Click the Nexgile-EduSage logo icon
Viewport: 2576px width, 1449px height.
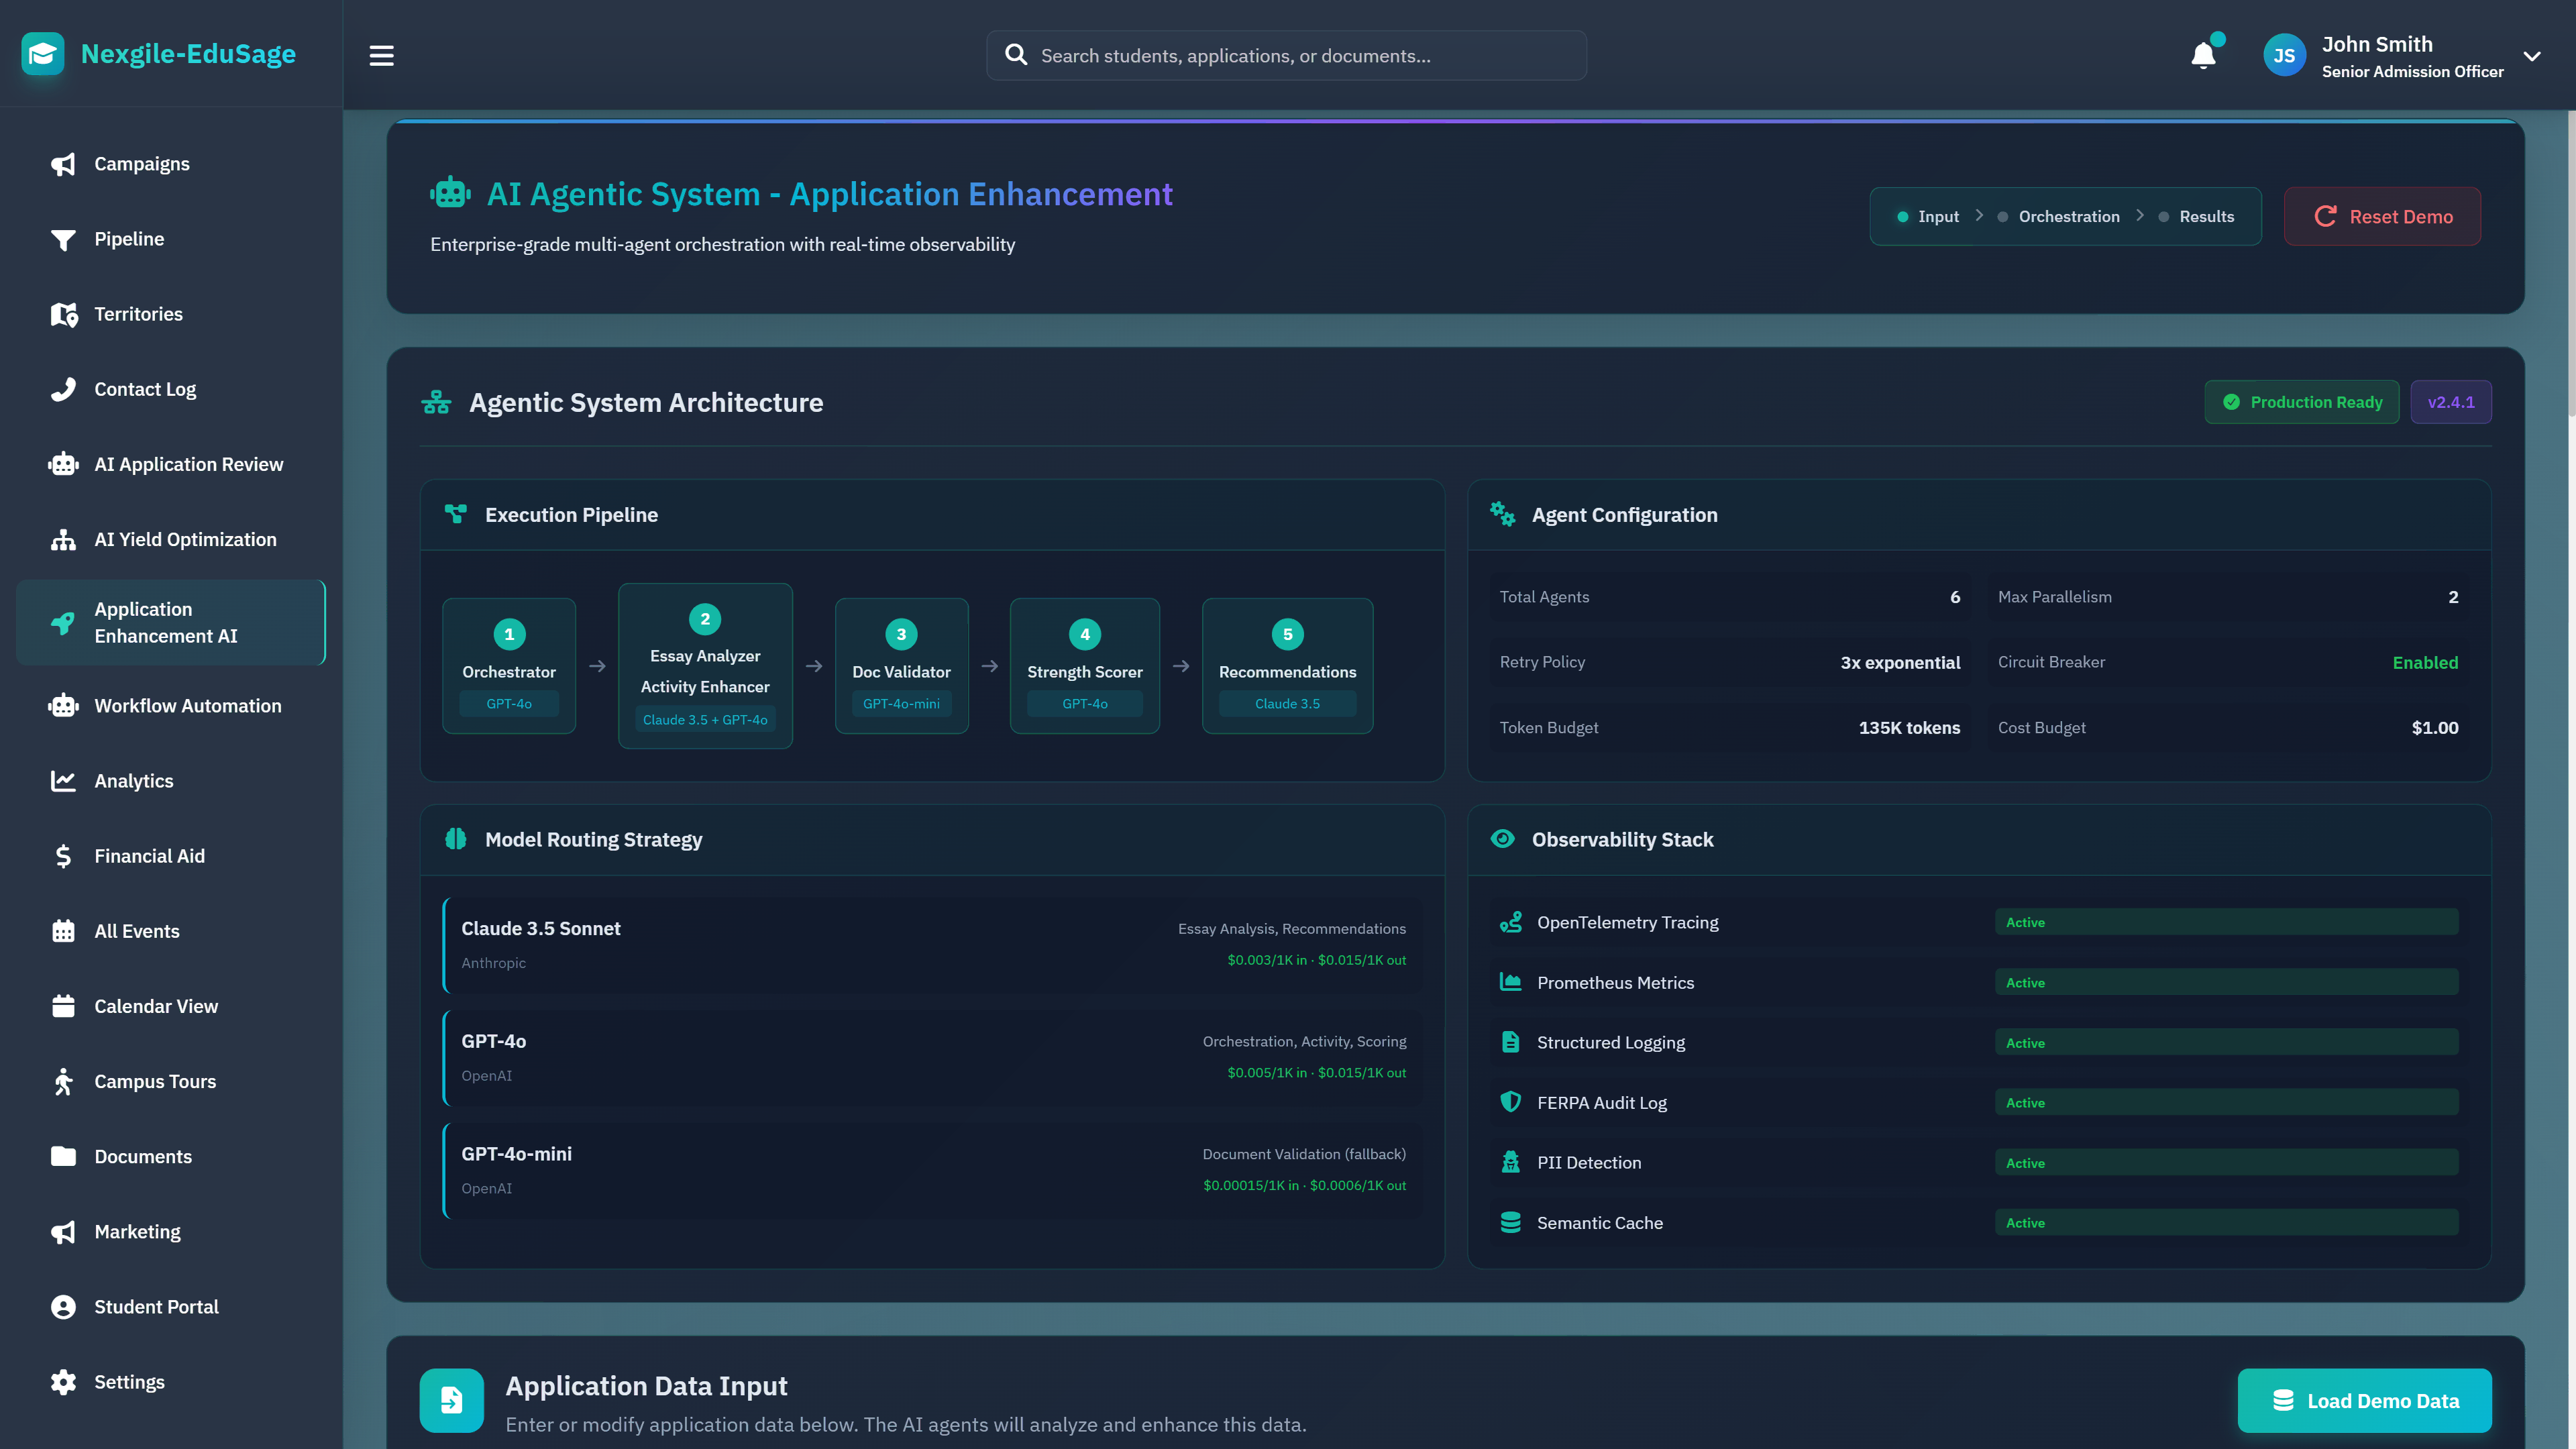coord(43,54)
